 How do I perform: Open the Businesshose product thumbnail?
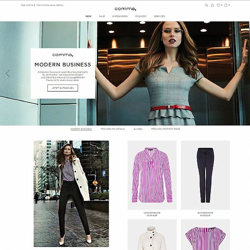tap(205, 175)
